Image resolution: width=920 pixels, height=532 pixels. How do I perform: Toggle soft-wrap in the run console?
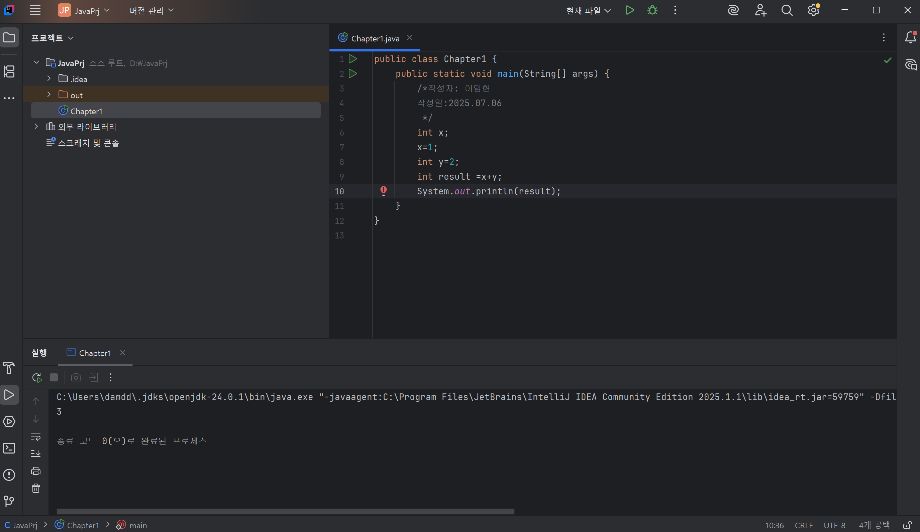point(36,436)
